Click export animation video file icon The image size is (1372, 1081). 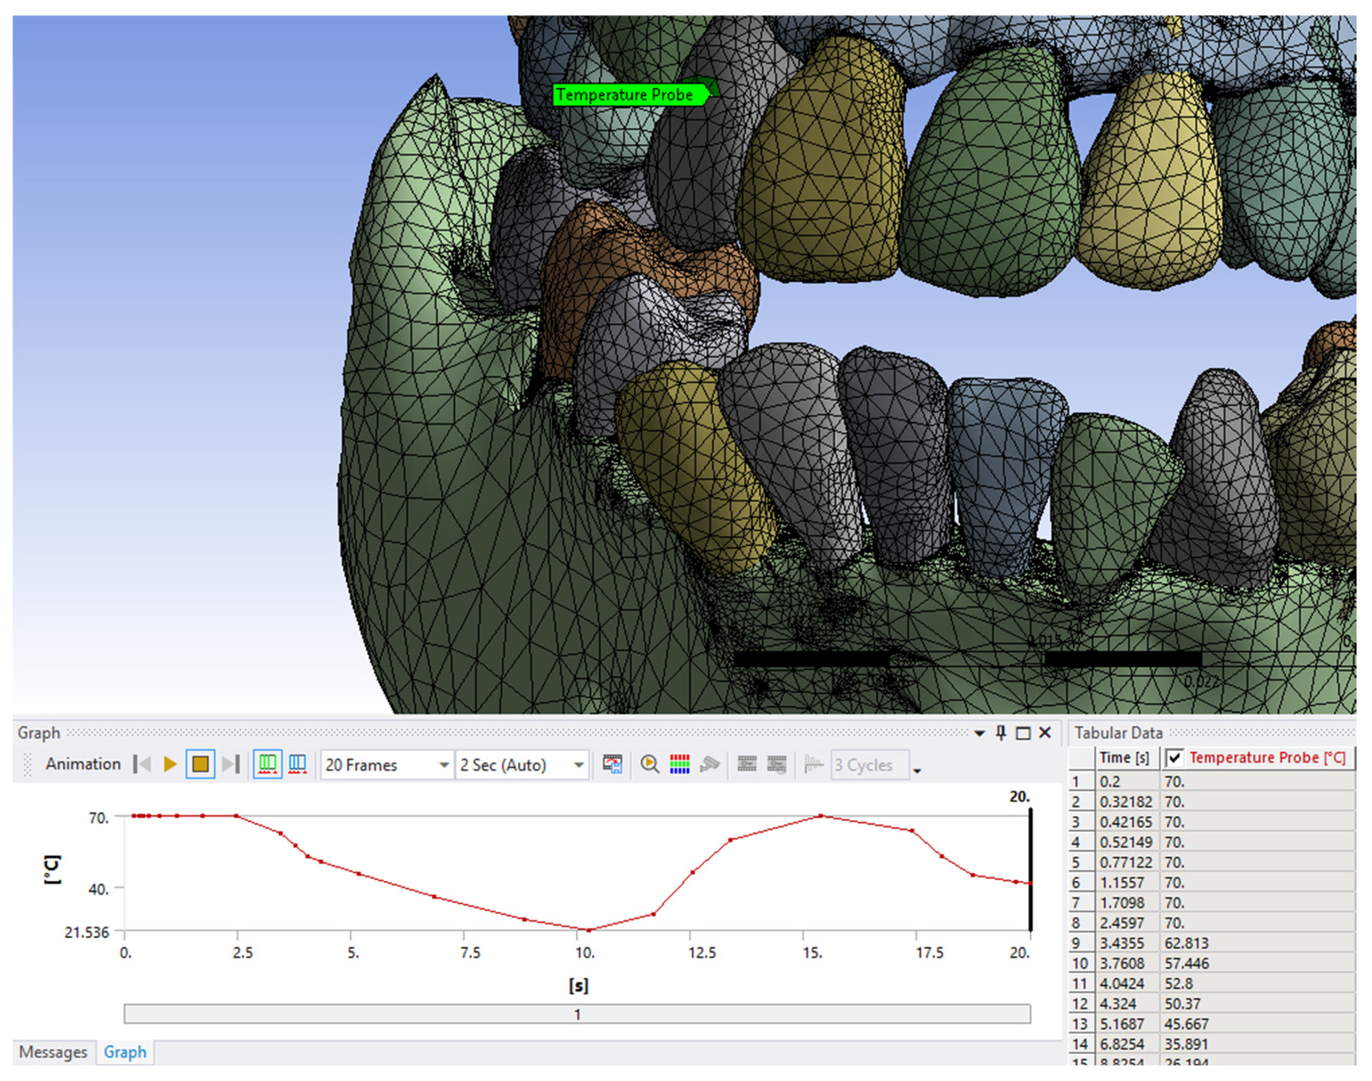[x=612, y=765]
